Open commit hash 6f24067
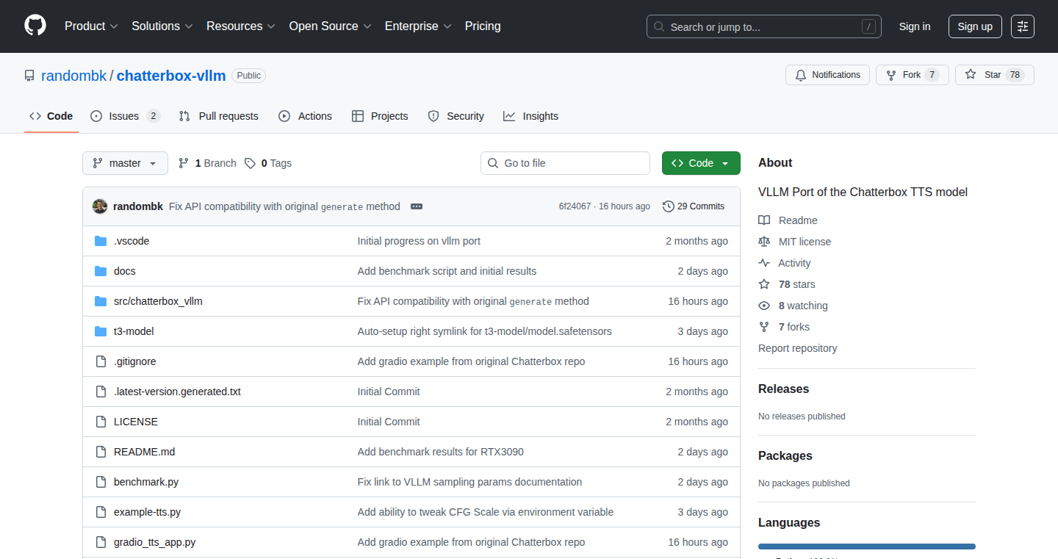Image resolution: width=1058 pixels, height=559 pixels. point(575,206)
